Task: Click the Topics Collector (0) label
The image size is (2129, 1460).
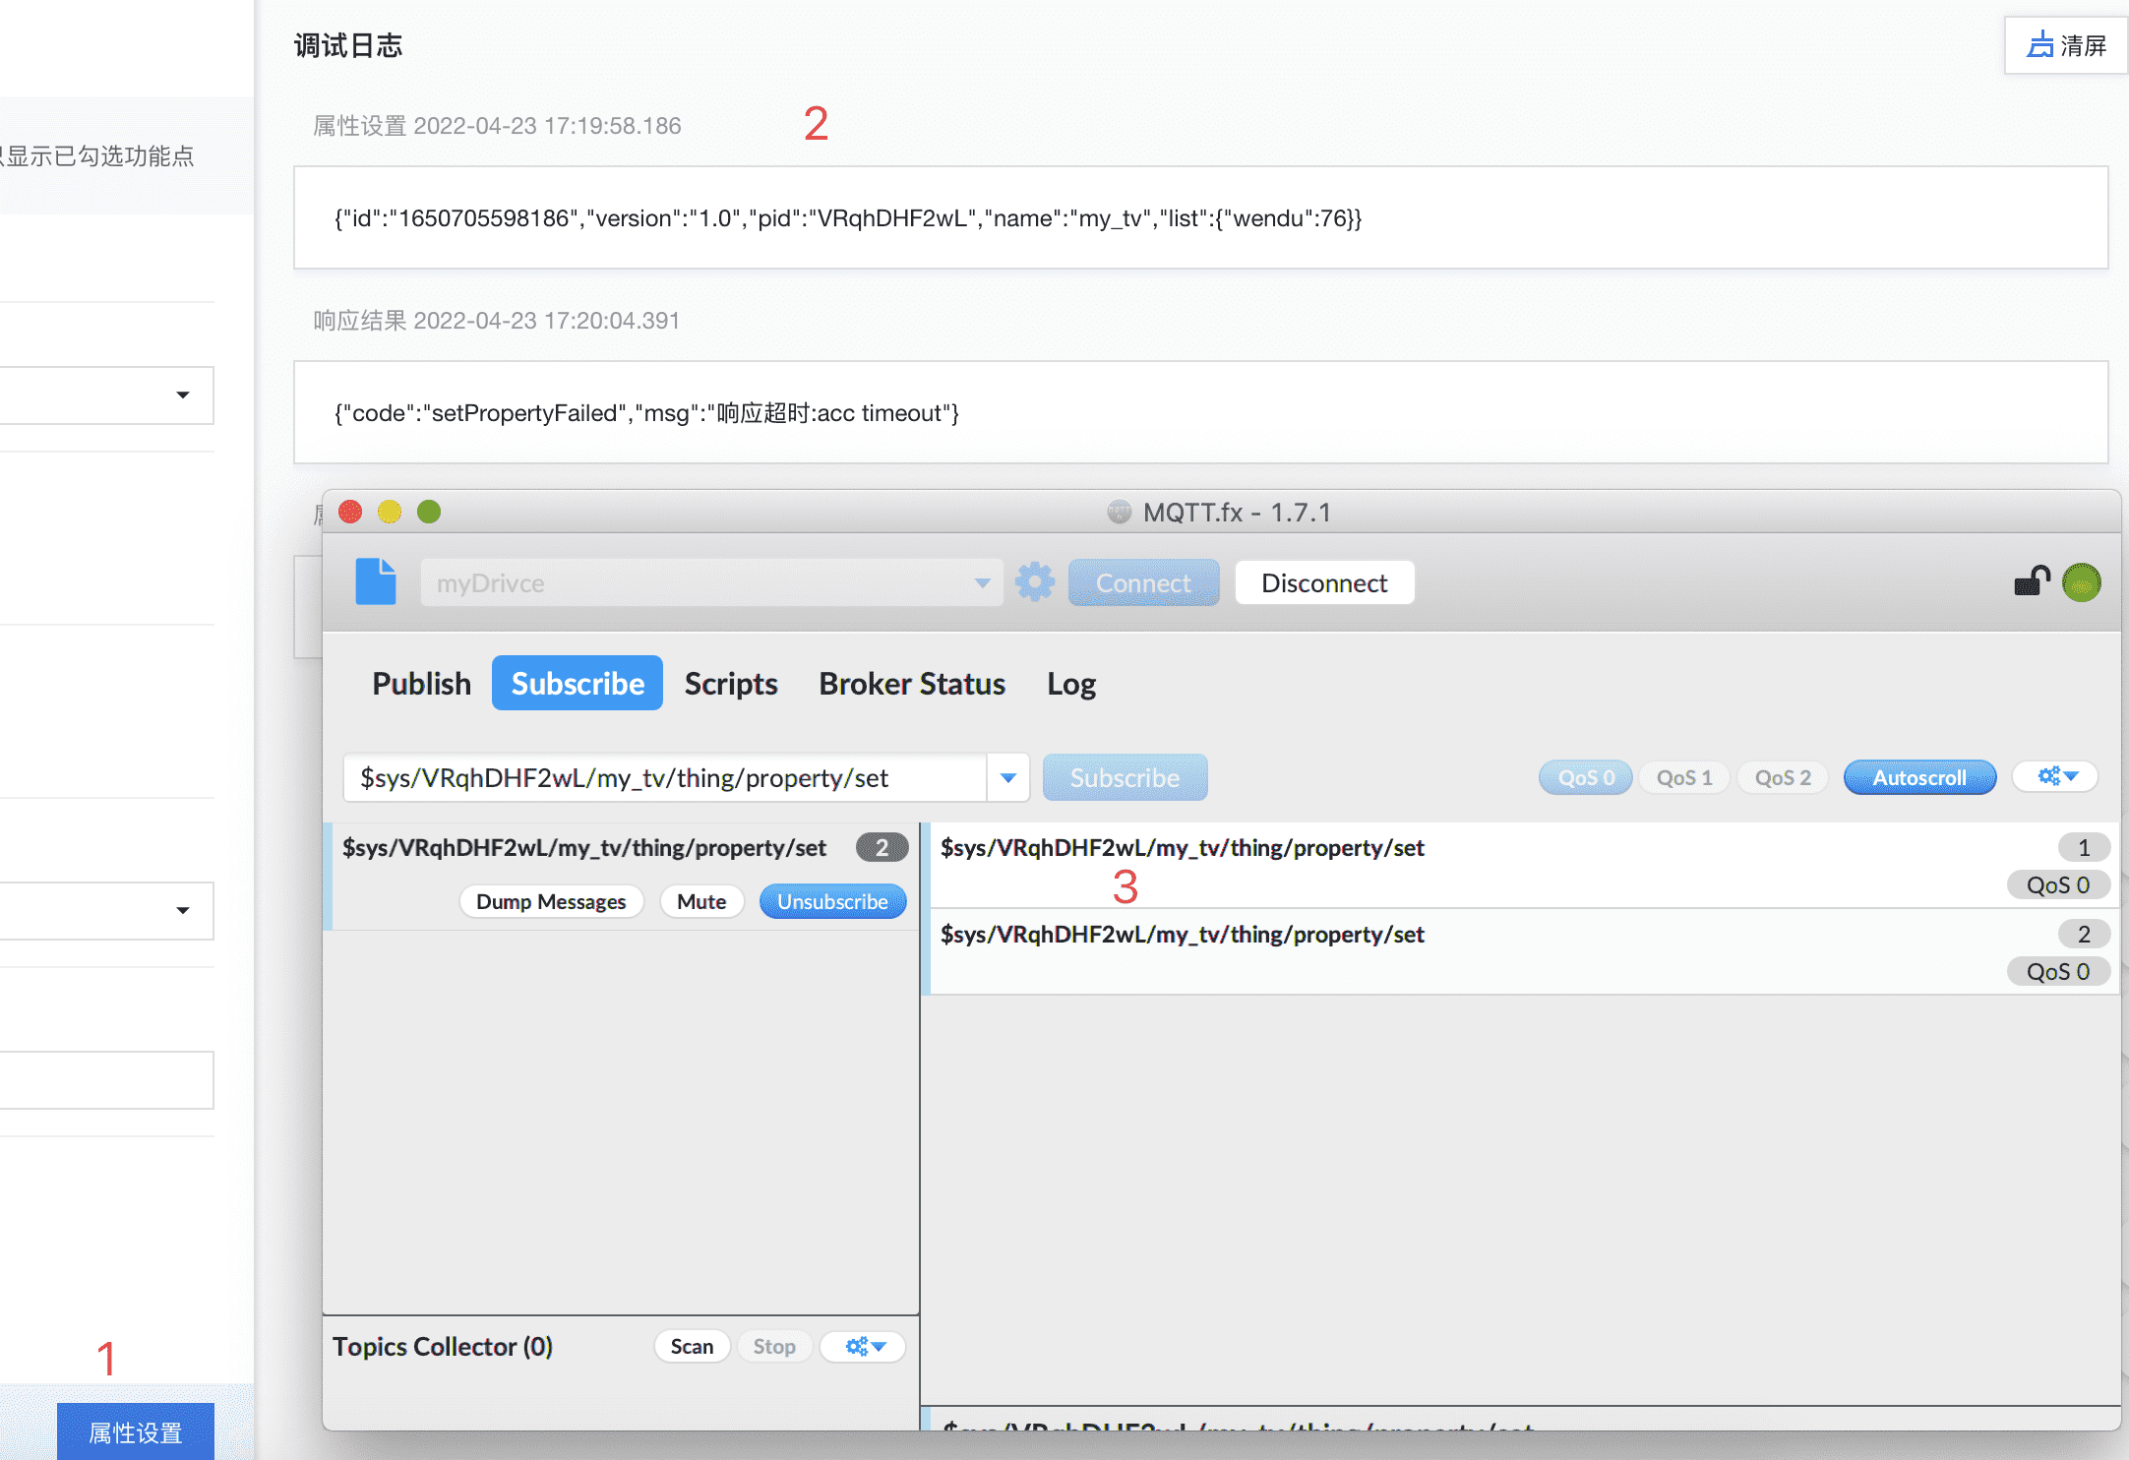Action: [443, 1346]
